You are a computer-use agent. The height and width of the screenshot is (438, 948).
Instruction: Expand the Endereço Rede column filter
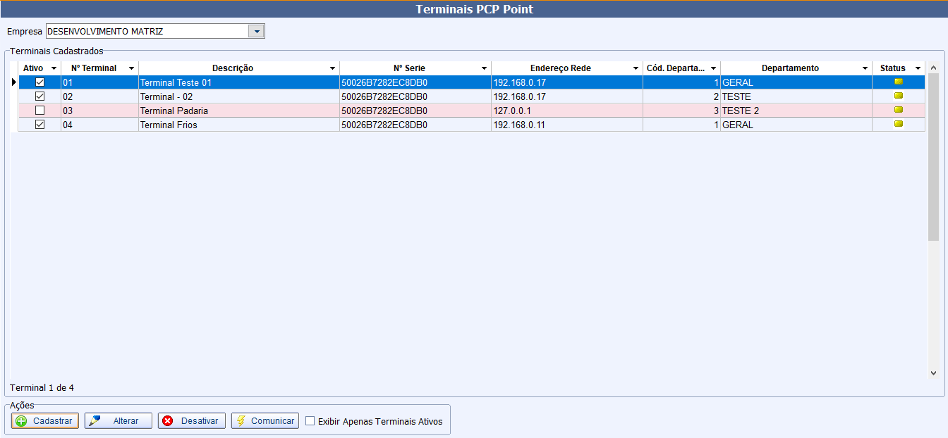(x=636, y=68)
